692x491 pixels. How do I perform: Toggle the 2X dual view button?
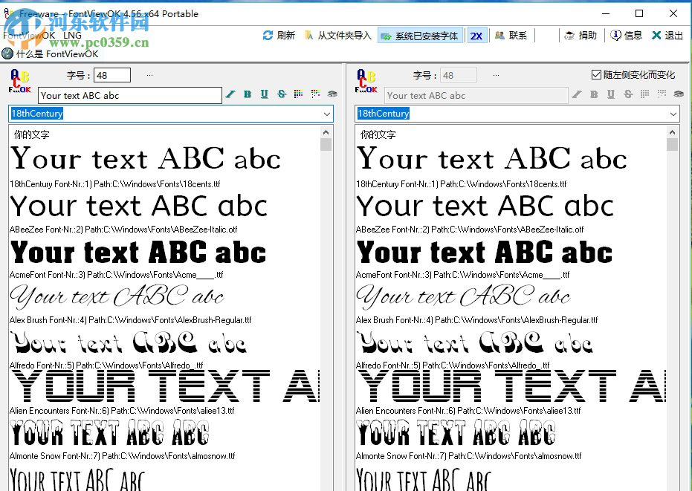click(476, 36)
